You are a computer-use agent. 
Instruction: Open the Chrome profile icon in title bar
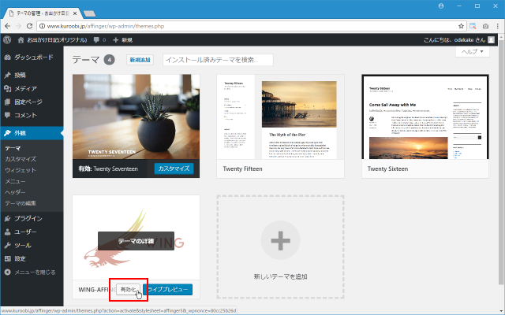pos(441,6)
